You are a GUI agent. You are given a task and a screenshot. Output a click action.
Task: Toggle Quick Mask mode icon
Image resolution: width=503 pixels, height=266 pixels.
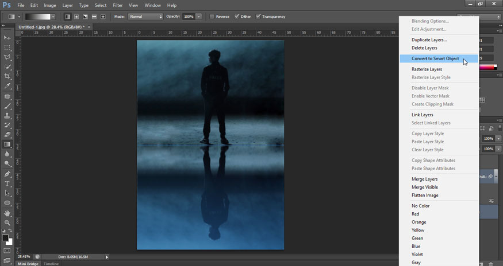click(x=7, y=251)
